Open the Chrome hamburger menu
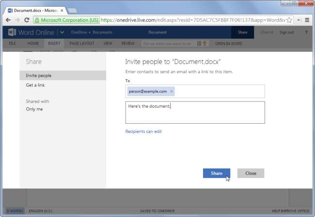Image resolution: width=315 pixels, height=217 pixels. (x=307, y=20)
